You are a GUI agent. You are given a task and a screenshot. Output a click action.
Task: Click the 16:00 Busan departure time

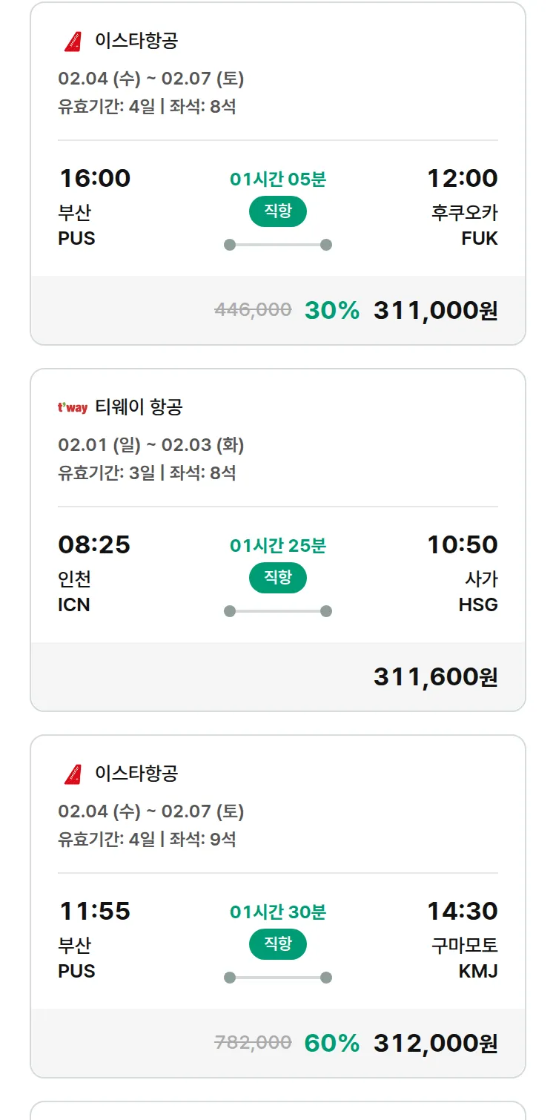point(94,178)
